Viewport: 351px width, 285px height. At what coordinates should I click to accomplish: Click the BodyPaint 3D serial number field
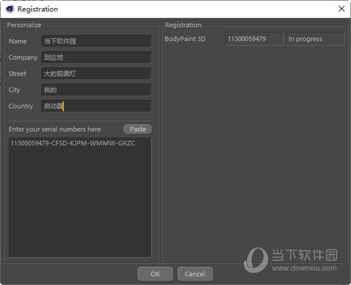[254, 39]
